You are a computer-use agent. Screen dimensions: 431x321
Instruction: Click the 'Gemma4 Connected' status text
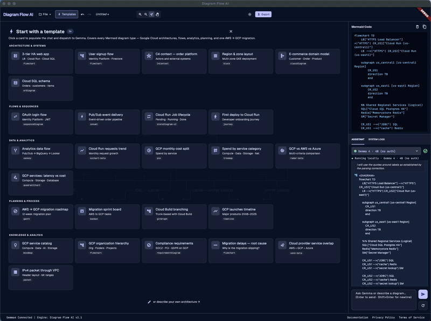(x=19, y=317)
